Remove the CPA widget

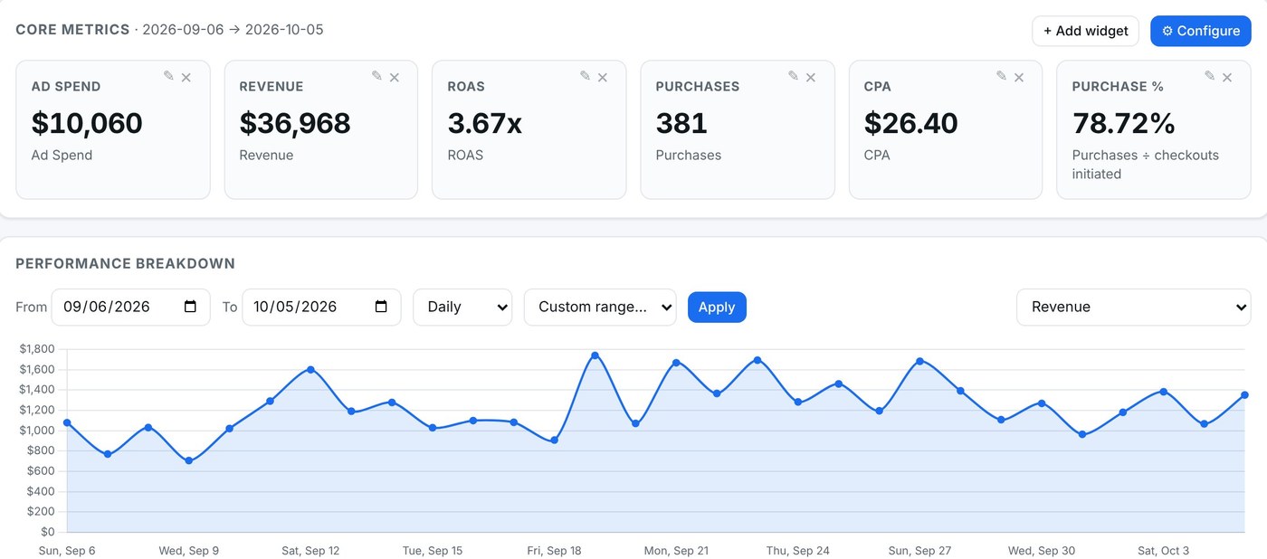[x=1019, y=77]
